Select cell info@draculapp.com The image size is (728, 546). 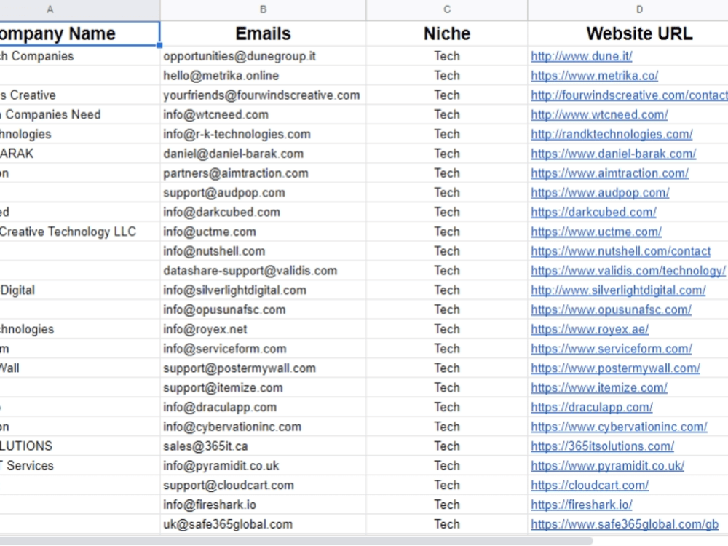pyautogui.click(x=263, y=407)
